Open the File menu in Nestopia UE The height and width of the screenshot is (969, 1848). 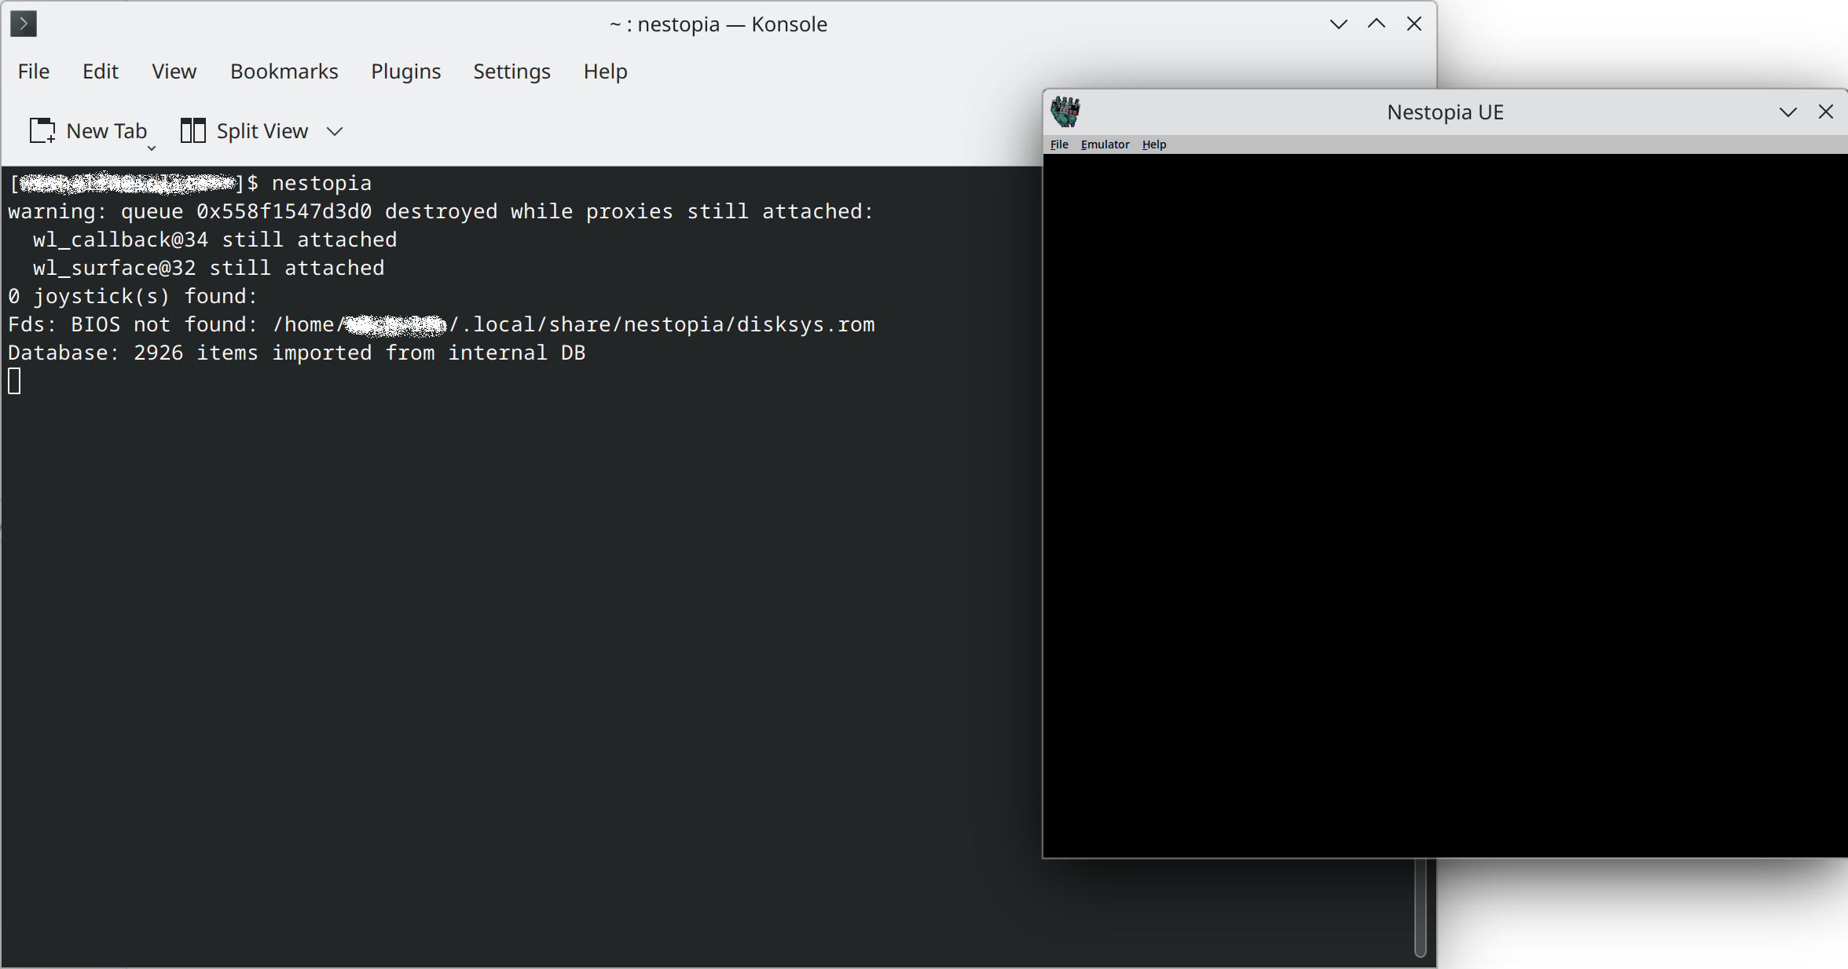tap(1058, 144)
